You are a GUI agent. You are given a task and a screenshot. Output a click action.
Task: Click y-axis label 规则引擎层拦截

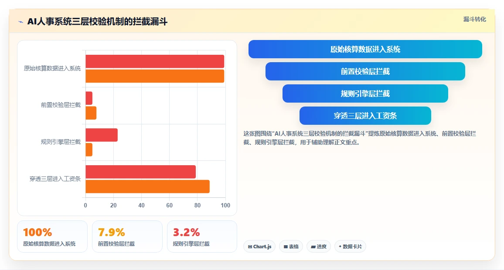click(61, 142)
